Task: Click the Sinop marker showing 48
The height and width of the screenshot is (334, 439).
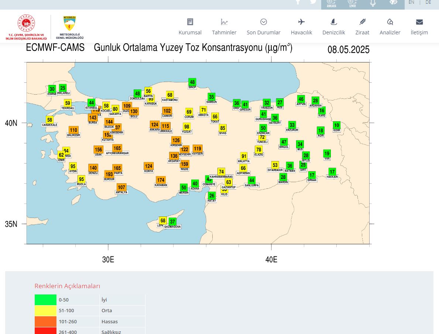Action: [x=192, y=82]
